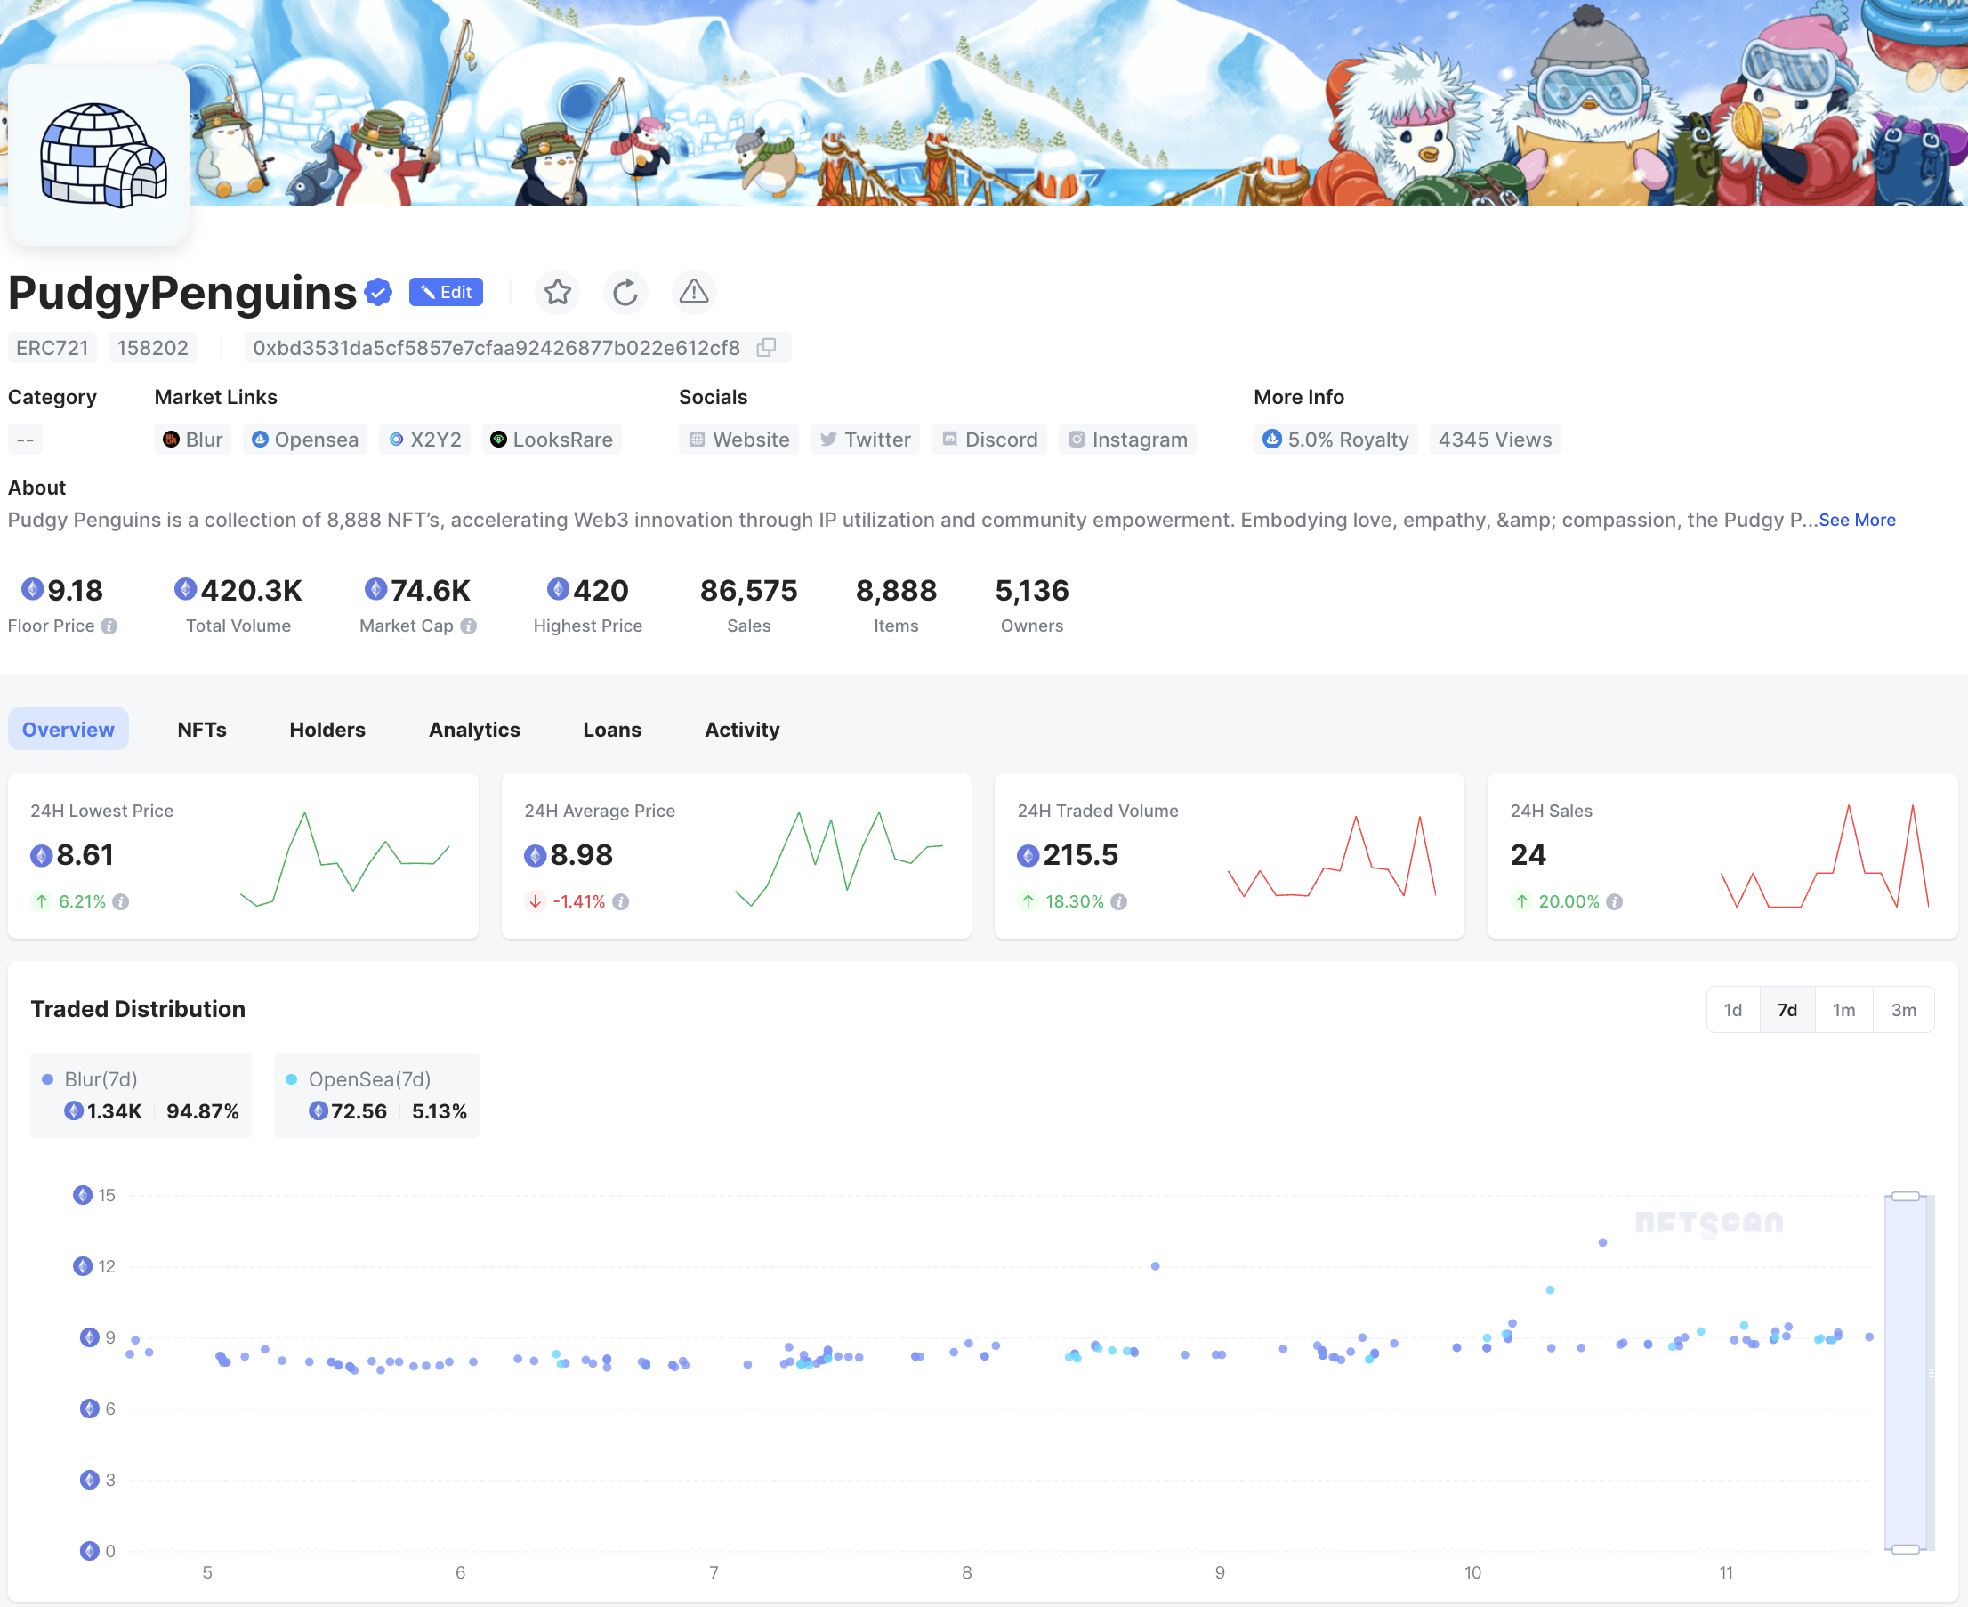Select the Overview tab
1968x1607 pixels.
click(x=69, y=731)
